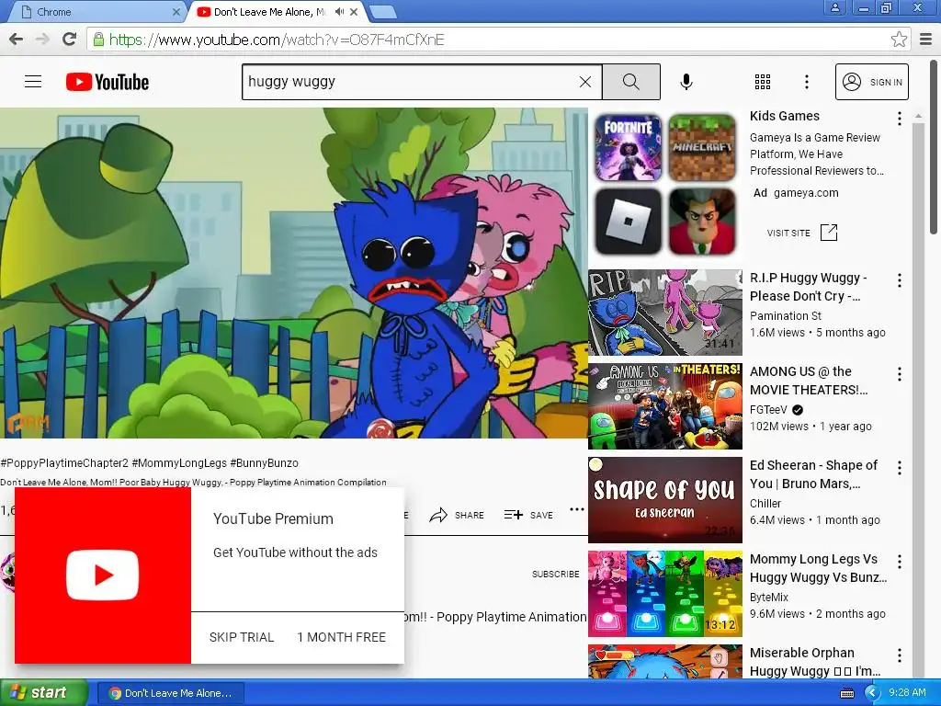Screen dimensions: 941x706
Task: Click the browser forward arrow
Action: click(x=42, y=40)
